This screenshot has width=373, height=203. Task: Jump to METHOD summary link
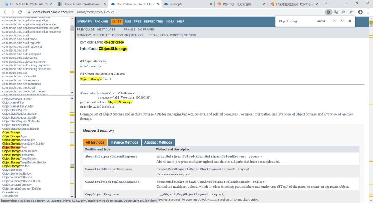(x=136, y=35)
